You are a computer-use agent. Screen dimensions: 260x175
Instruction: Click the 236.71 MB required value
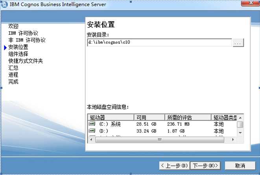(x=178, y=124)
